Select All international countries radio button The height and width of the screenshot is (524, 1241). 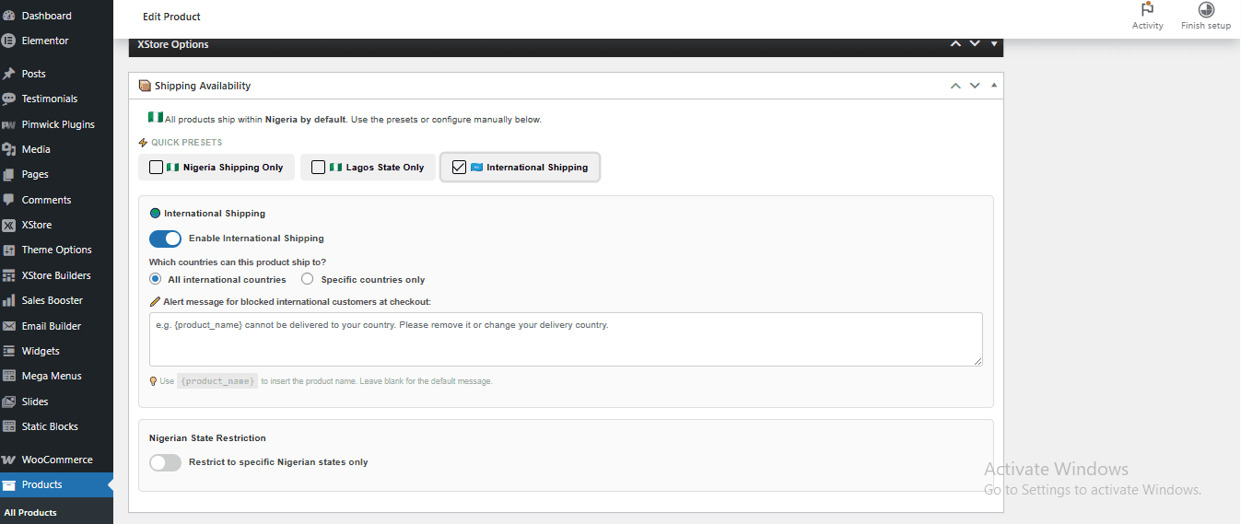tap(156, 279)
